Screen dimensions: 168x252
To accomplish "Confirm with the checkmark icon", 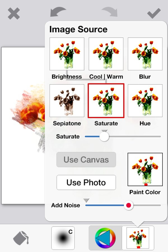I will (154, 13).
